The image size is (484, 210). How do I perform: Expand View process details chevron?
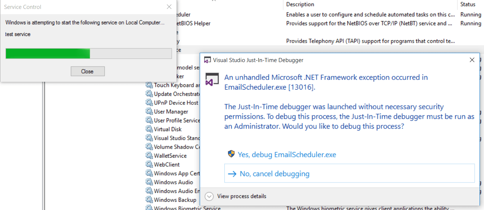[x=209, y=196]
